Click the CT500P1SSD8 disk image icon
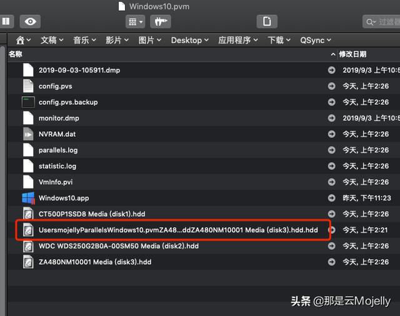Screen dimensions: 400x316 [x=28, y=214]
